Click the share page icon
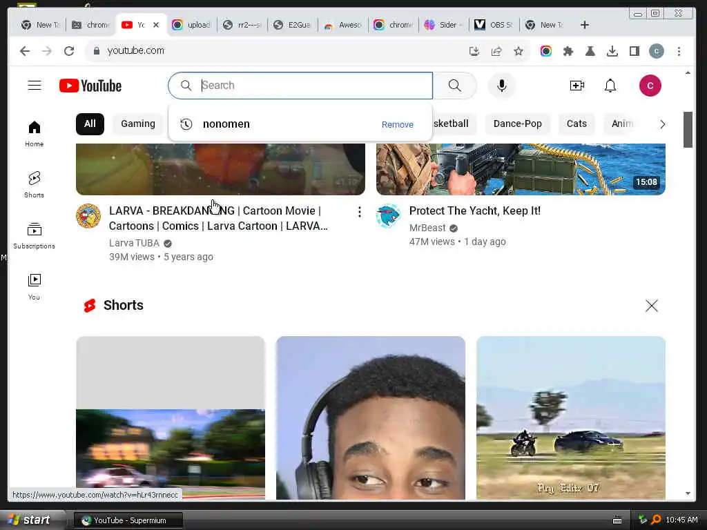Screen dimensions: 707x530 click(x=496, y=51)
